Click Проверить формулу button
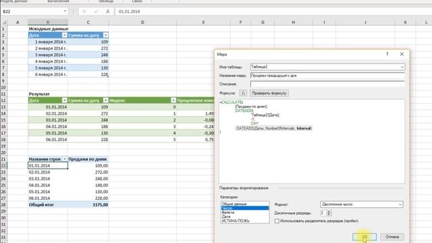Screen dimensions: 432x243 [x=269, y=93]
